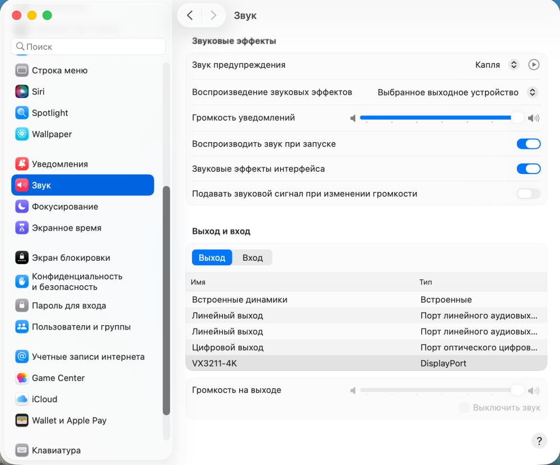Disable Воспроизводить звук при запуске switch

coord(529,144)
